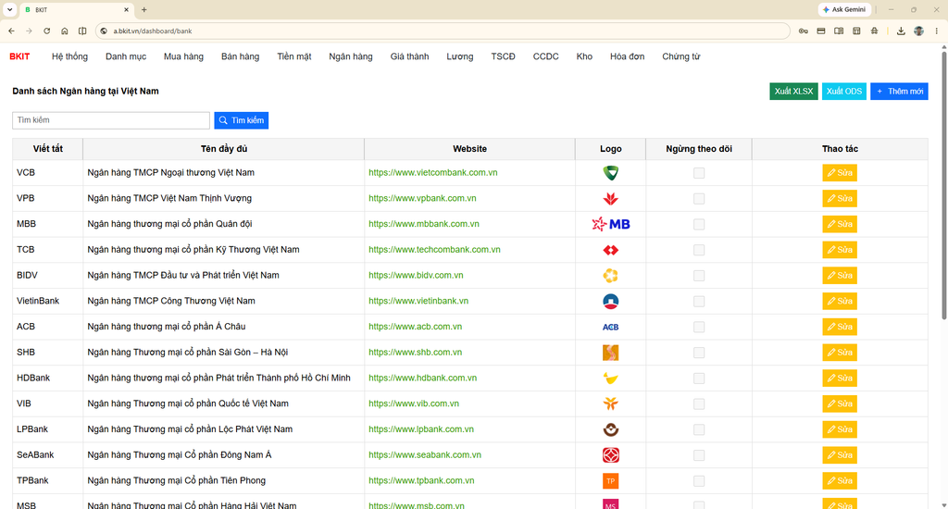
Task: Open a new browser tab with plus icon
Action: [x=143, y=9]
